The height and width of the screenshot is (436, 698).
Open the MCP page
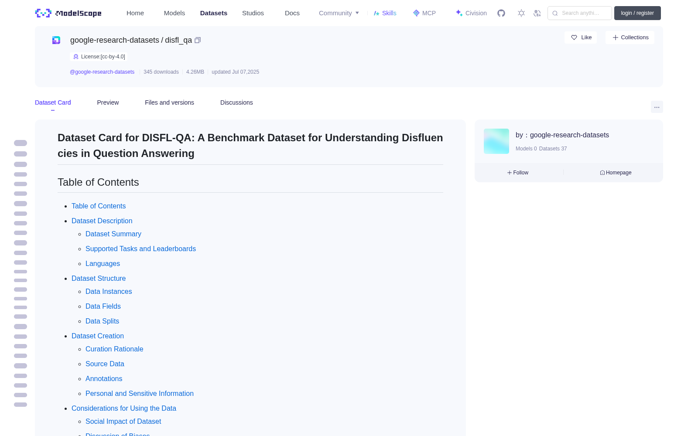point(424,13)
